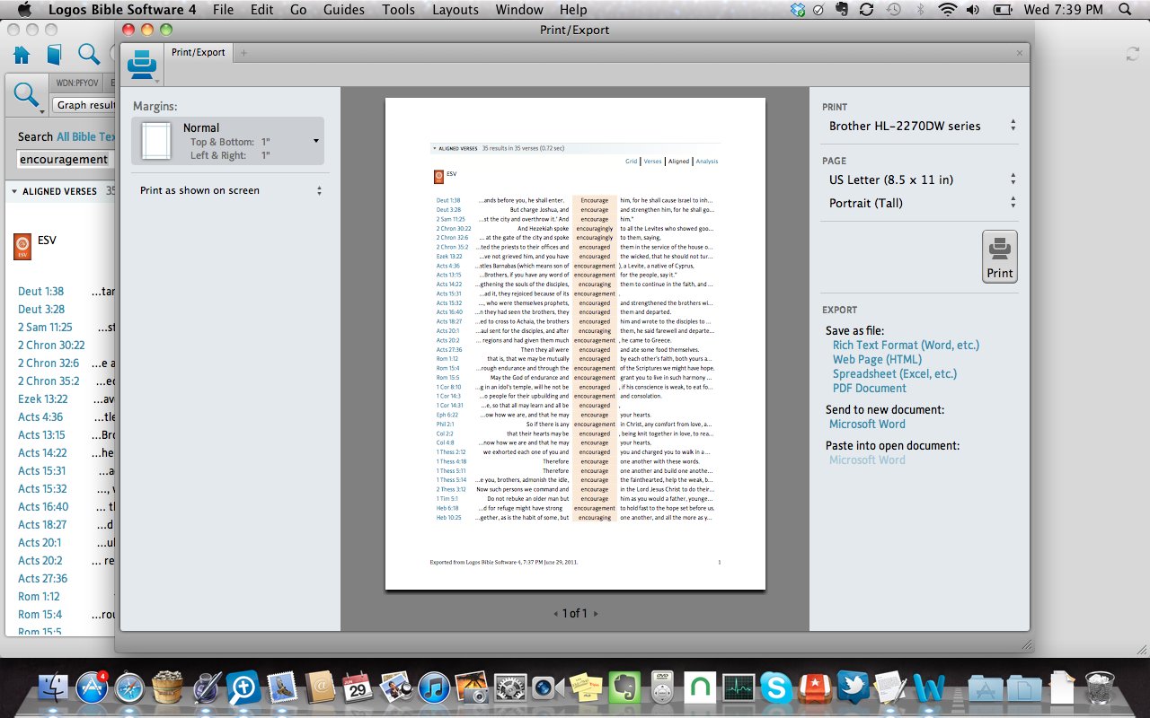Image resolution: width=1150 pixels, height=718 pixels.
Task: Open Spotlight search in menu bar
Action: click(1125, 10)
